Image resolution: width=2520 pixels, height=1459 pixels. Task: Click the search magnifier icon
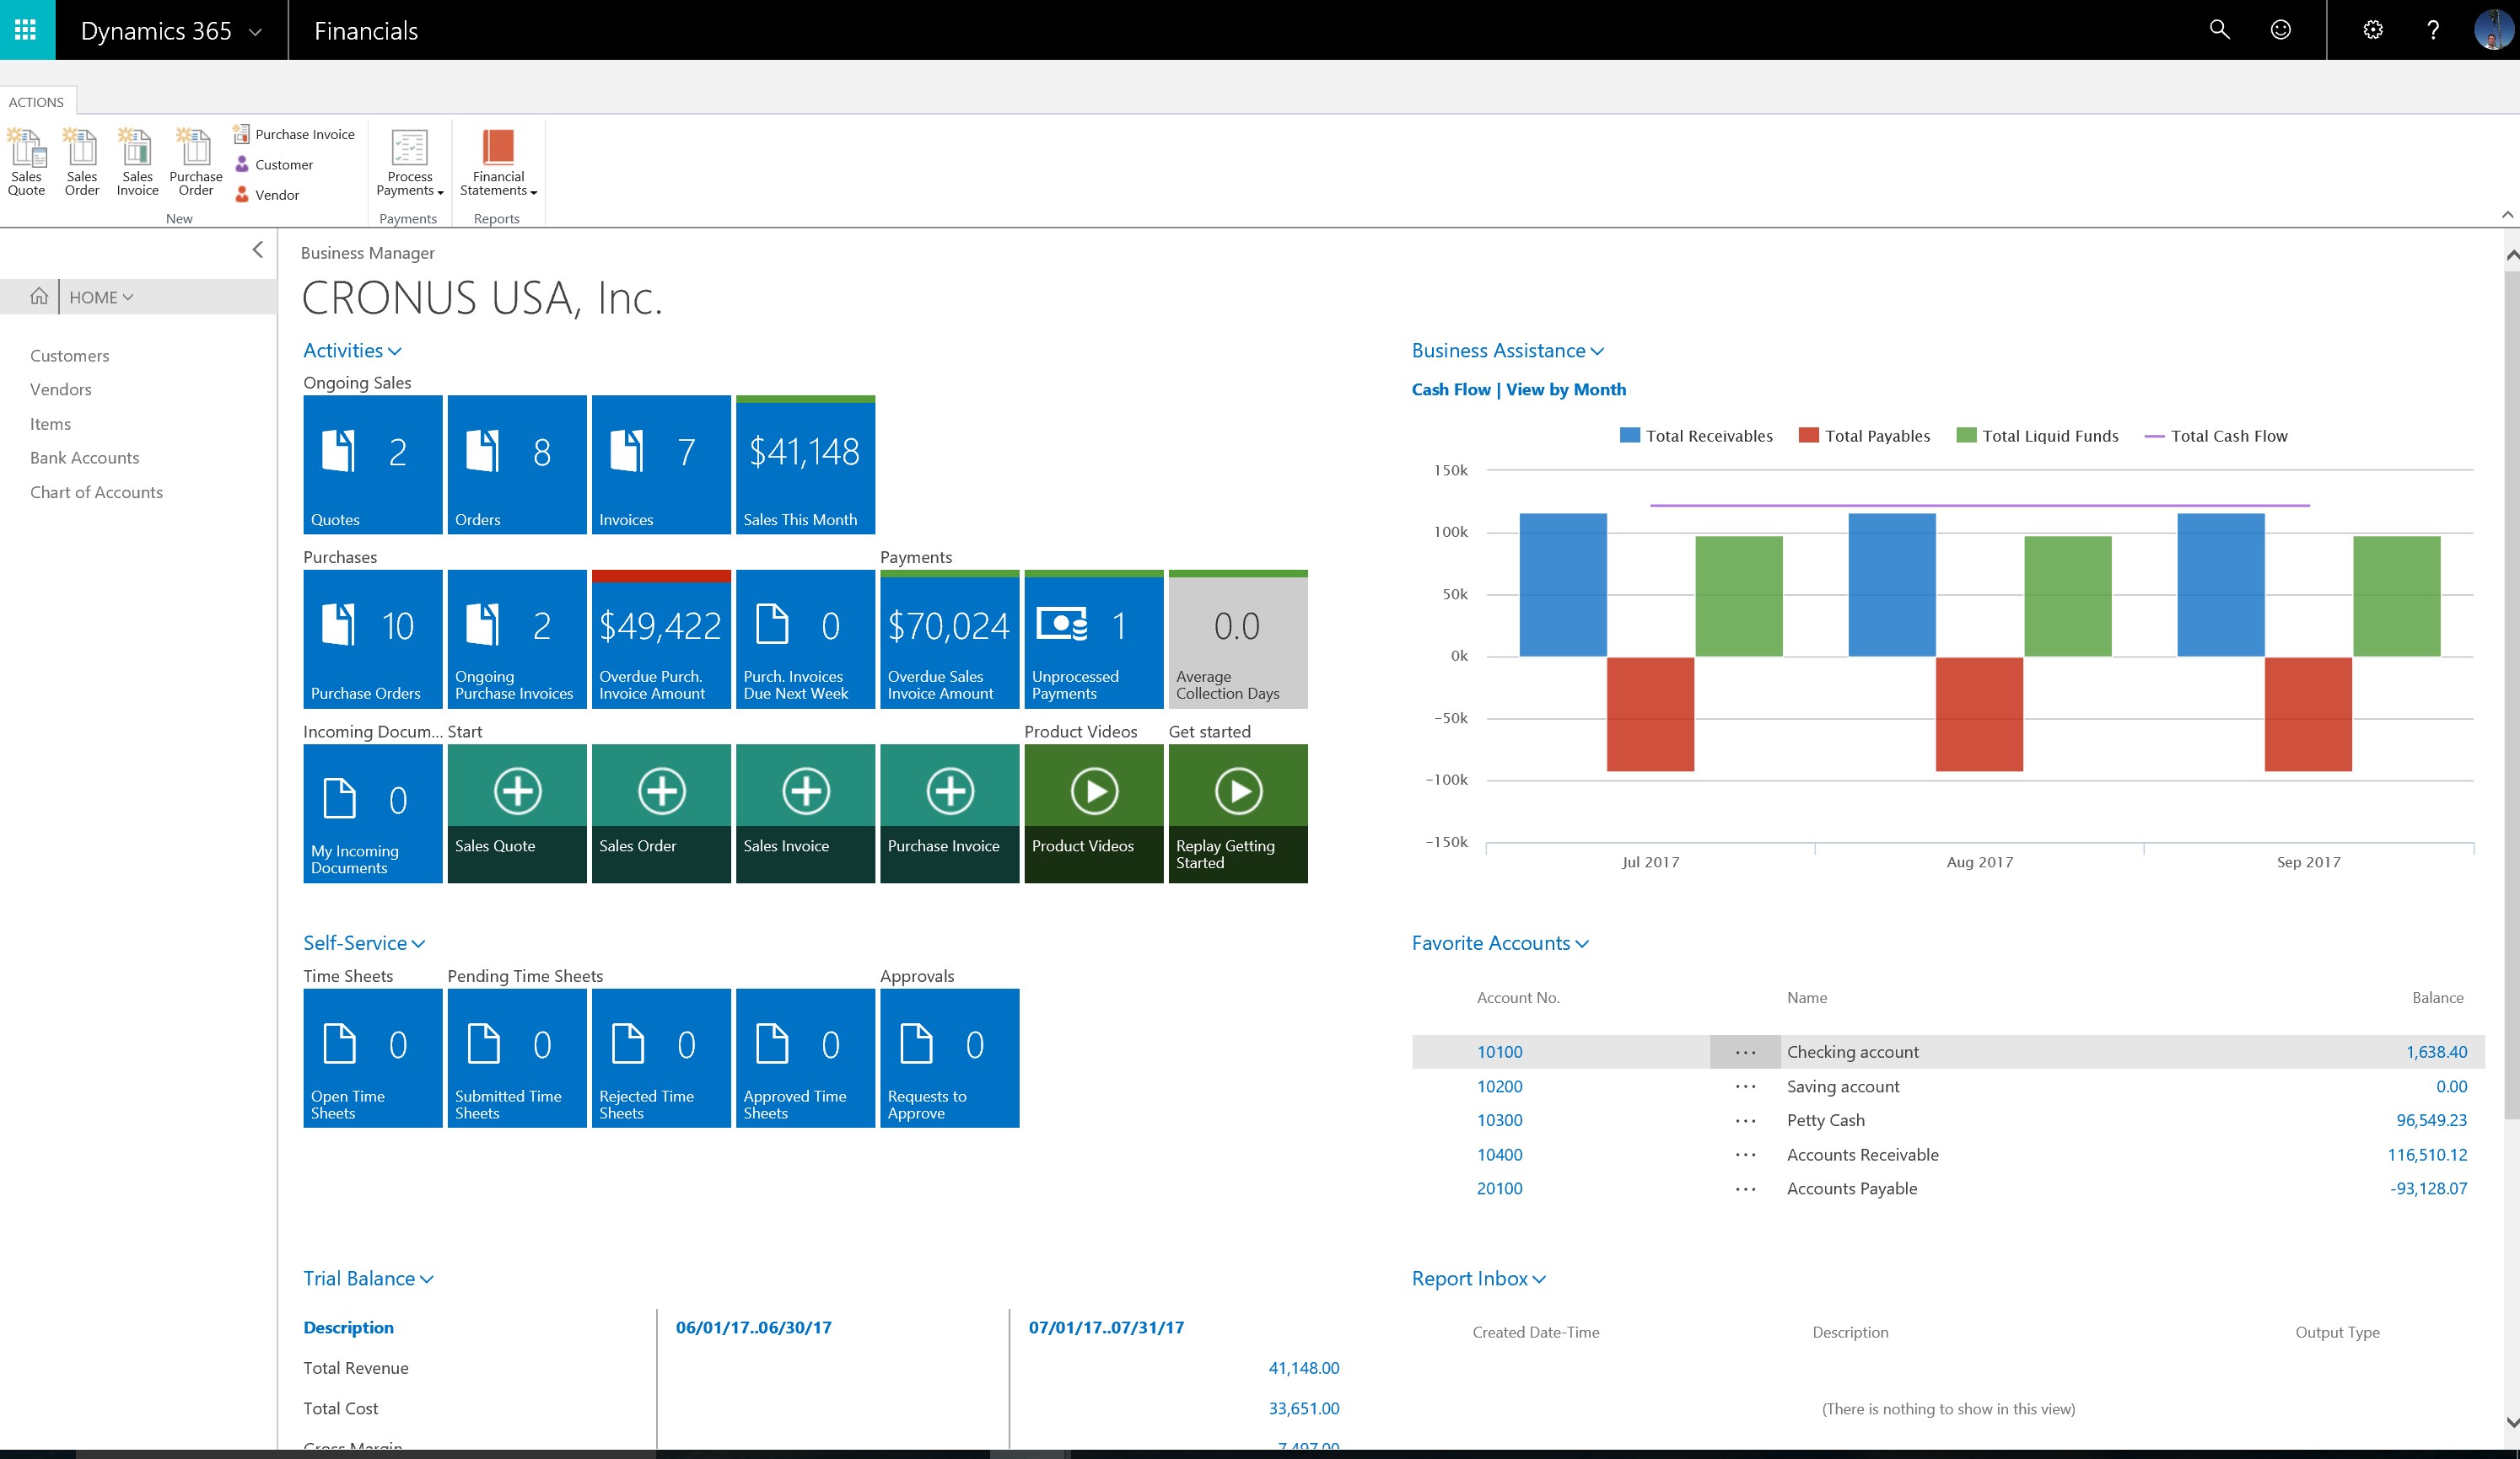coord(2219,30)
